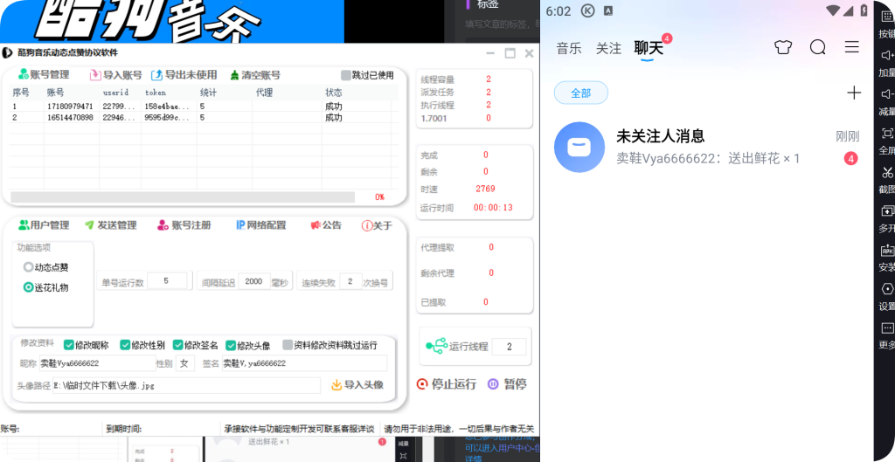Uncheck the 修改昵称 checkbox

pyautogui.click(x=69, y=345)
